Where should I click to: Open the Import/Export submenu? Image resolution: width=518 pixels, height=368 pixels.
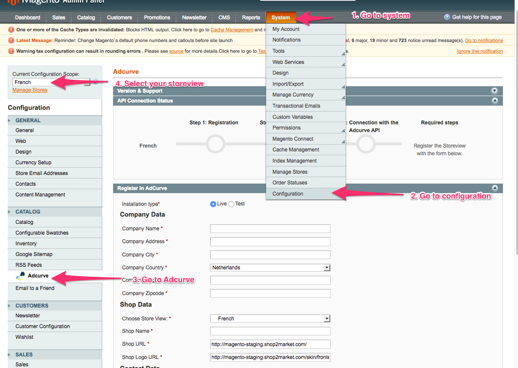(306, 84)
